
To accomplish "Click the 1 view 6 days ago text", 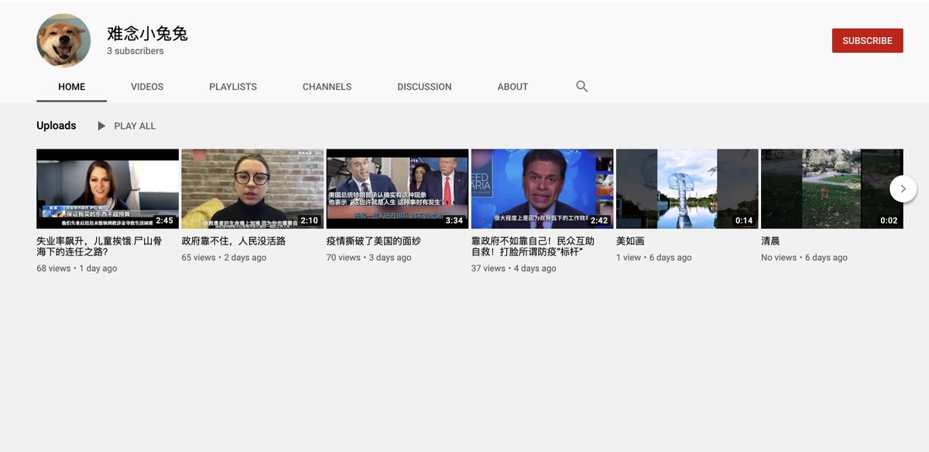I will [x=653, y=258].
